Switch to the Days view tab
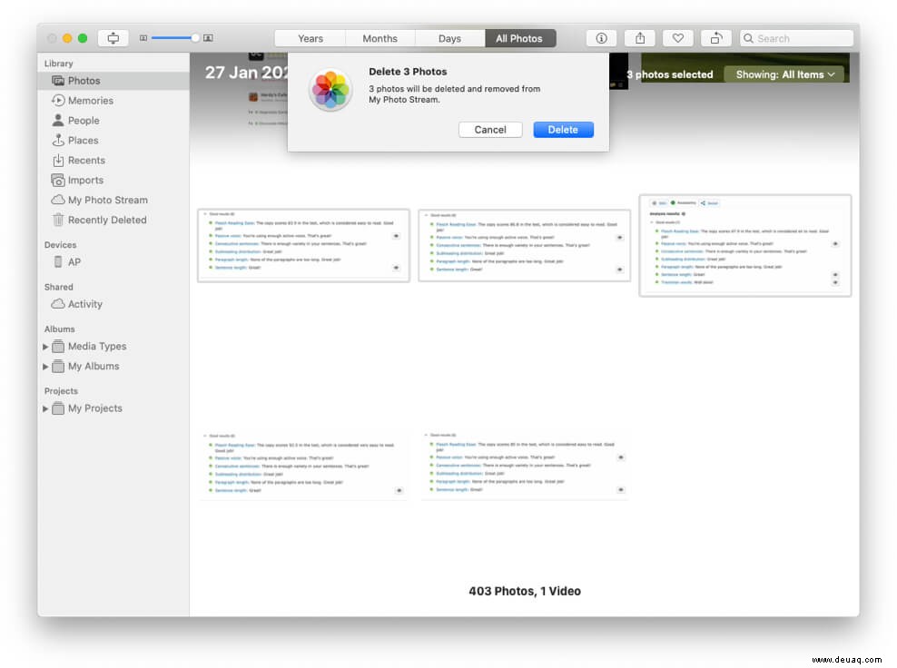 (449, 38)
